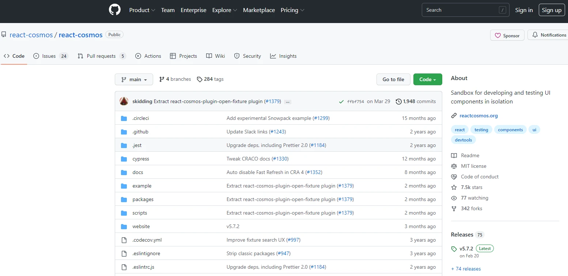
Task: Click the v5.7.2 release tag icon
Action: point(454,249)
